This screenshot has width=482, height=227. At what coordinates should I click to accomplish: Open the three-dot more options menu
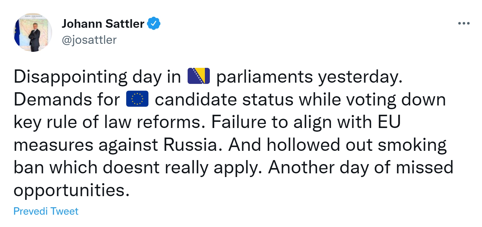(x=463, y=24)
